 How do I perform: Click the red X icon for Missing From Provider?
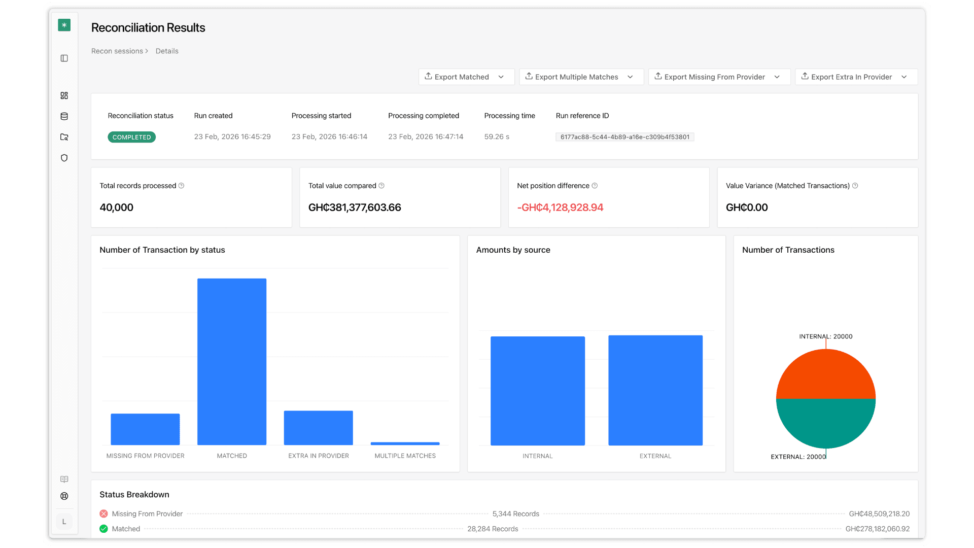point(103,513)
